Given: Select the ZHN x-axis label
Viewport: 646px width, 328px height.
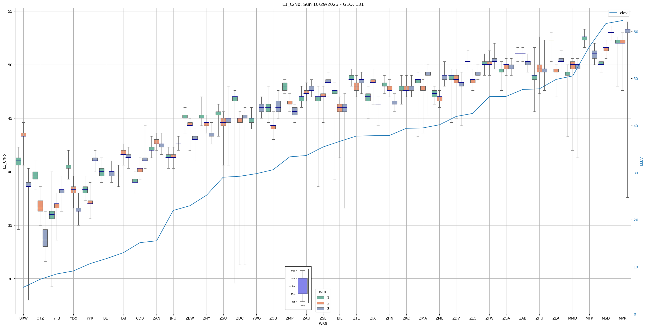Looking at the screenshot, I should point(390,318).
